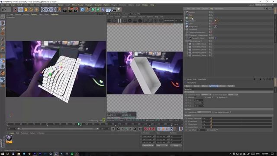Screen dimensions: 277x156
Task: Click the Undo arrow in the top toolbar
Action: click(4, 10)
